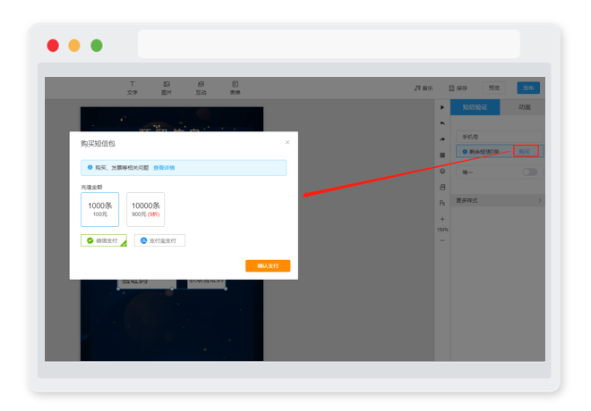
Task: Open the 查看详情 link
Action: tap(164, 168)
